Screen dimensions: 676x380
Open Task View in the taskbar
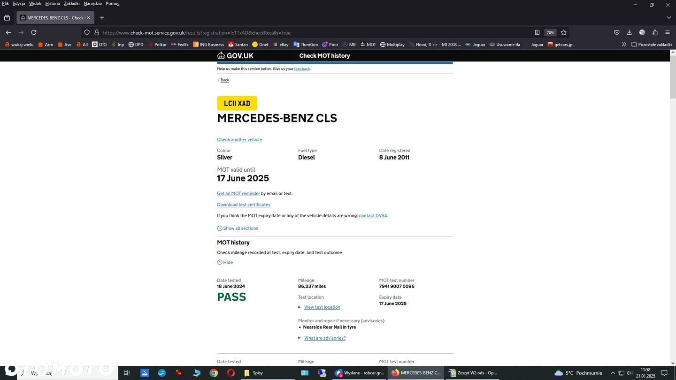pyautogui.click(x=126, y=373)
